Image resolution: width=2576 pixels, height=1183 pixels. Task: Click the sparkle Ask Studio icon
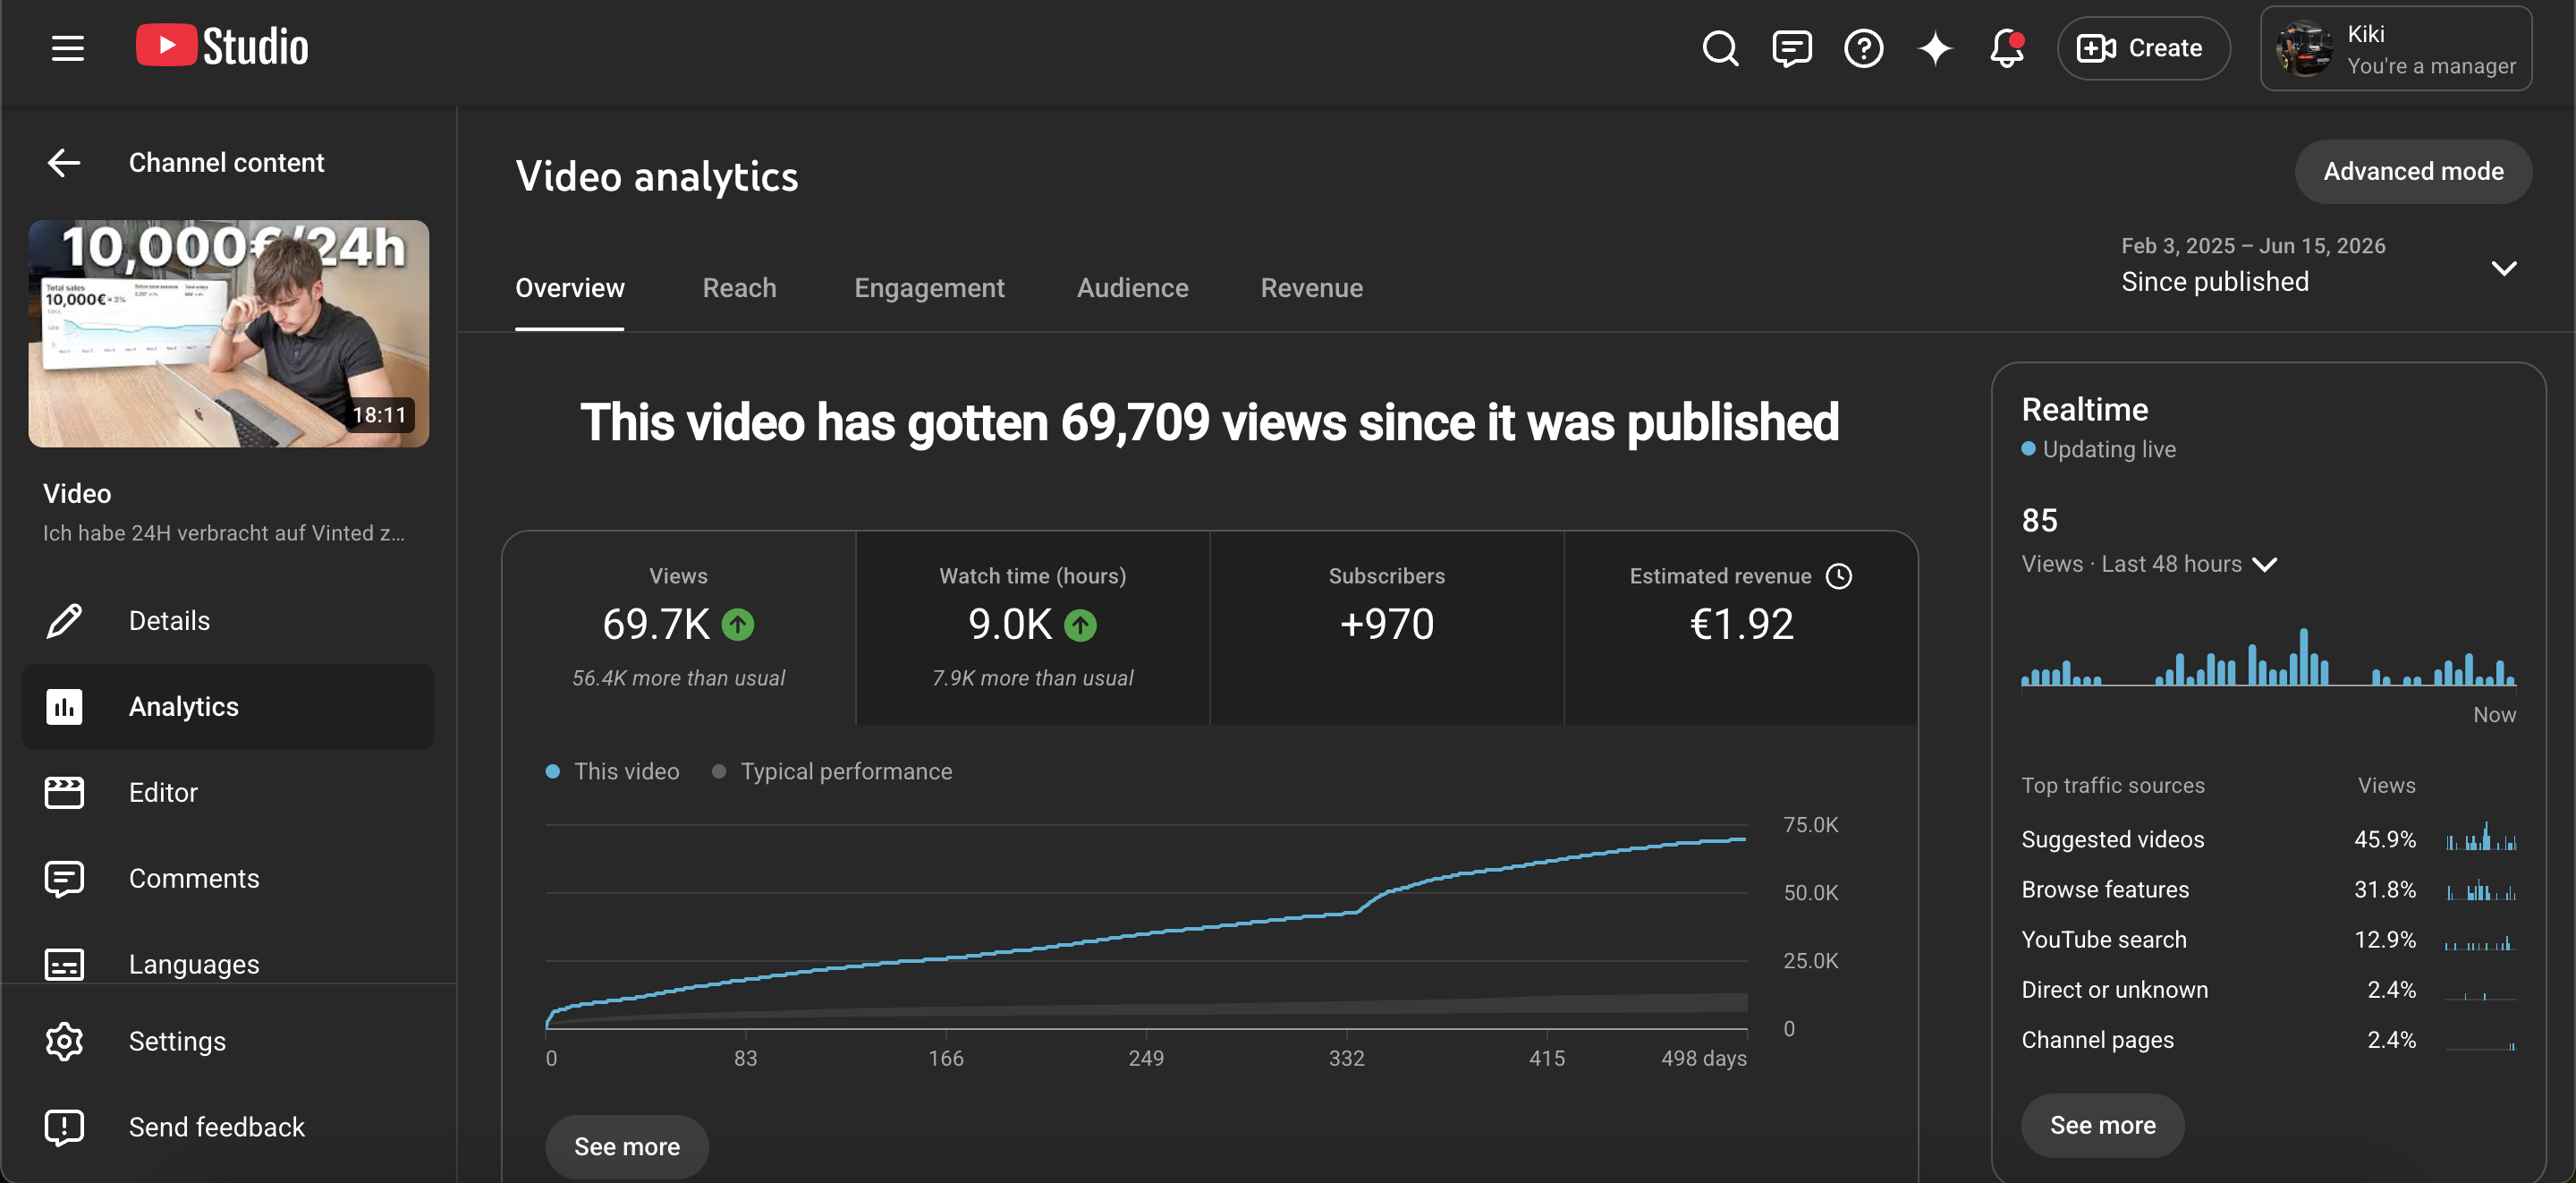[x=1935, y=48]
